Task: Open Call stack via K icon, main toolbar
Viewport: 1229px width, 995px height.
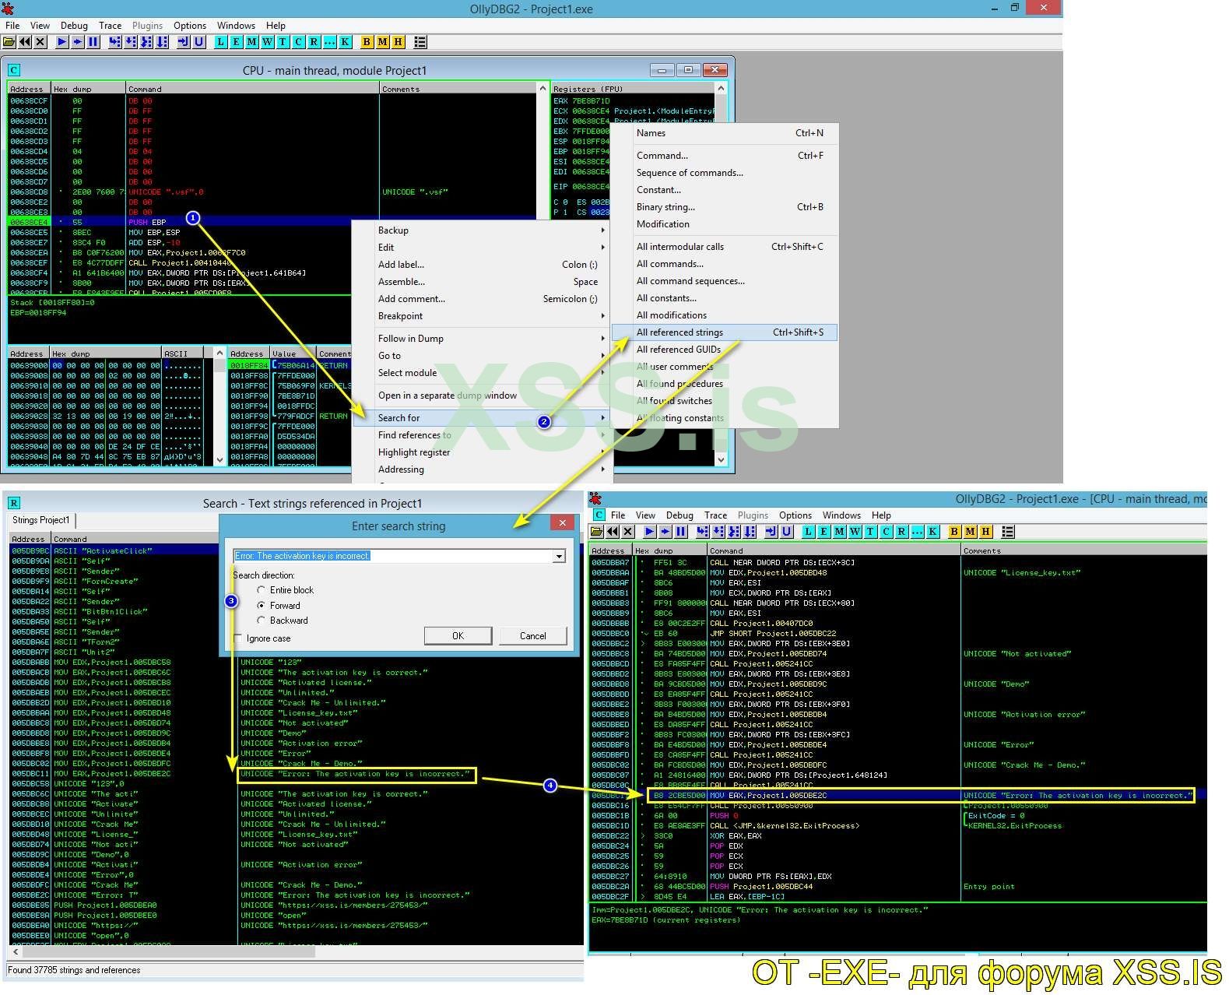Action: coord(345,42)
